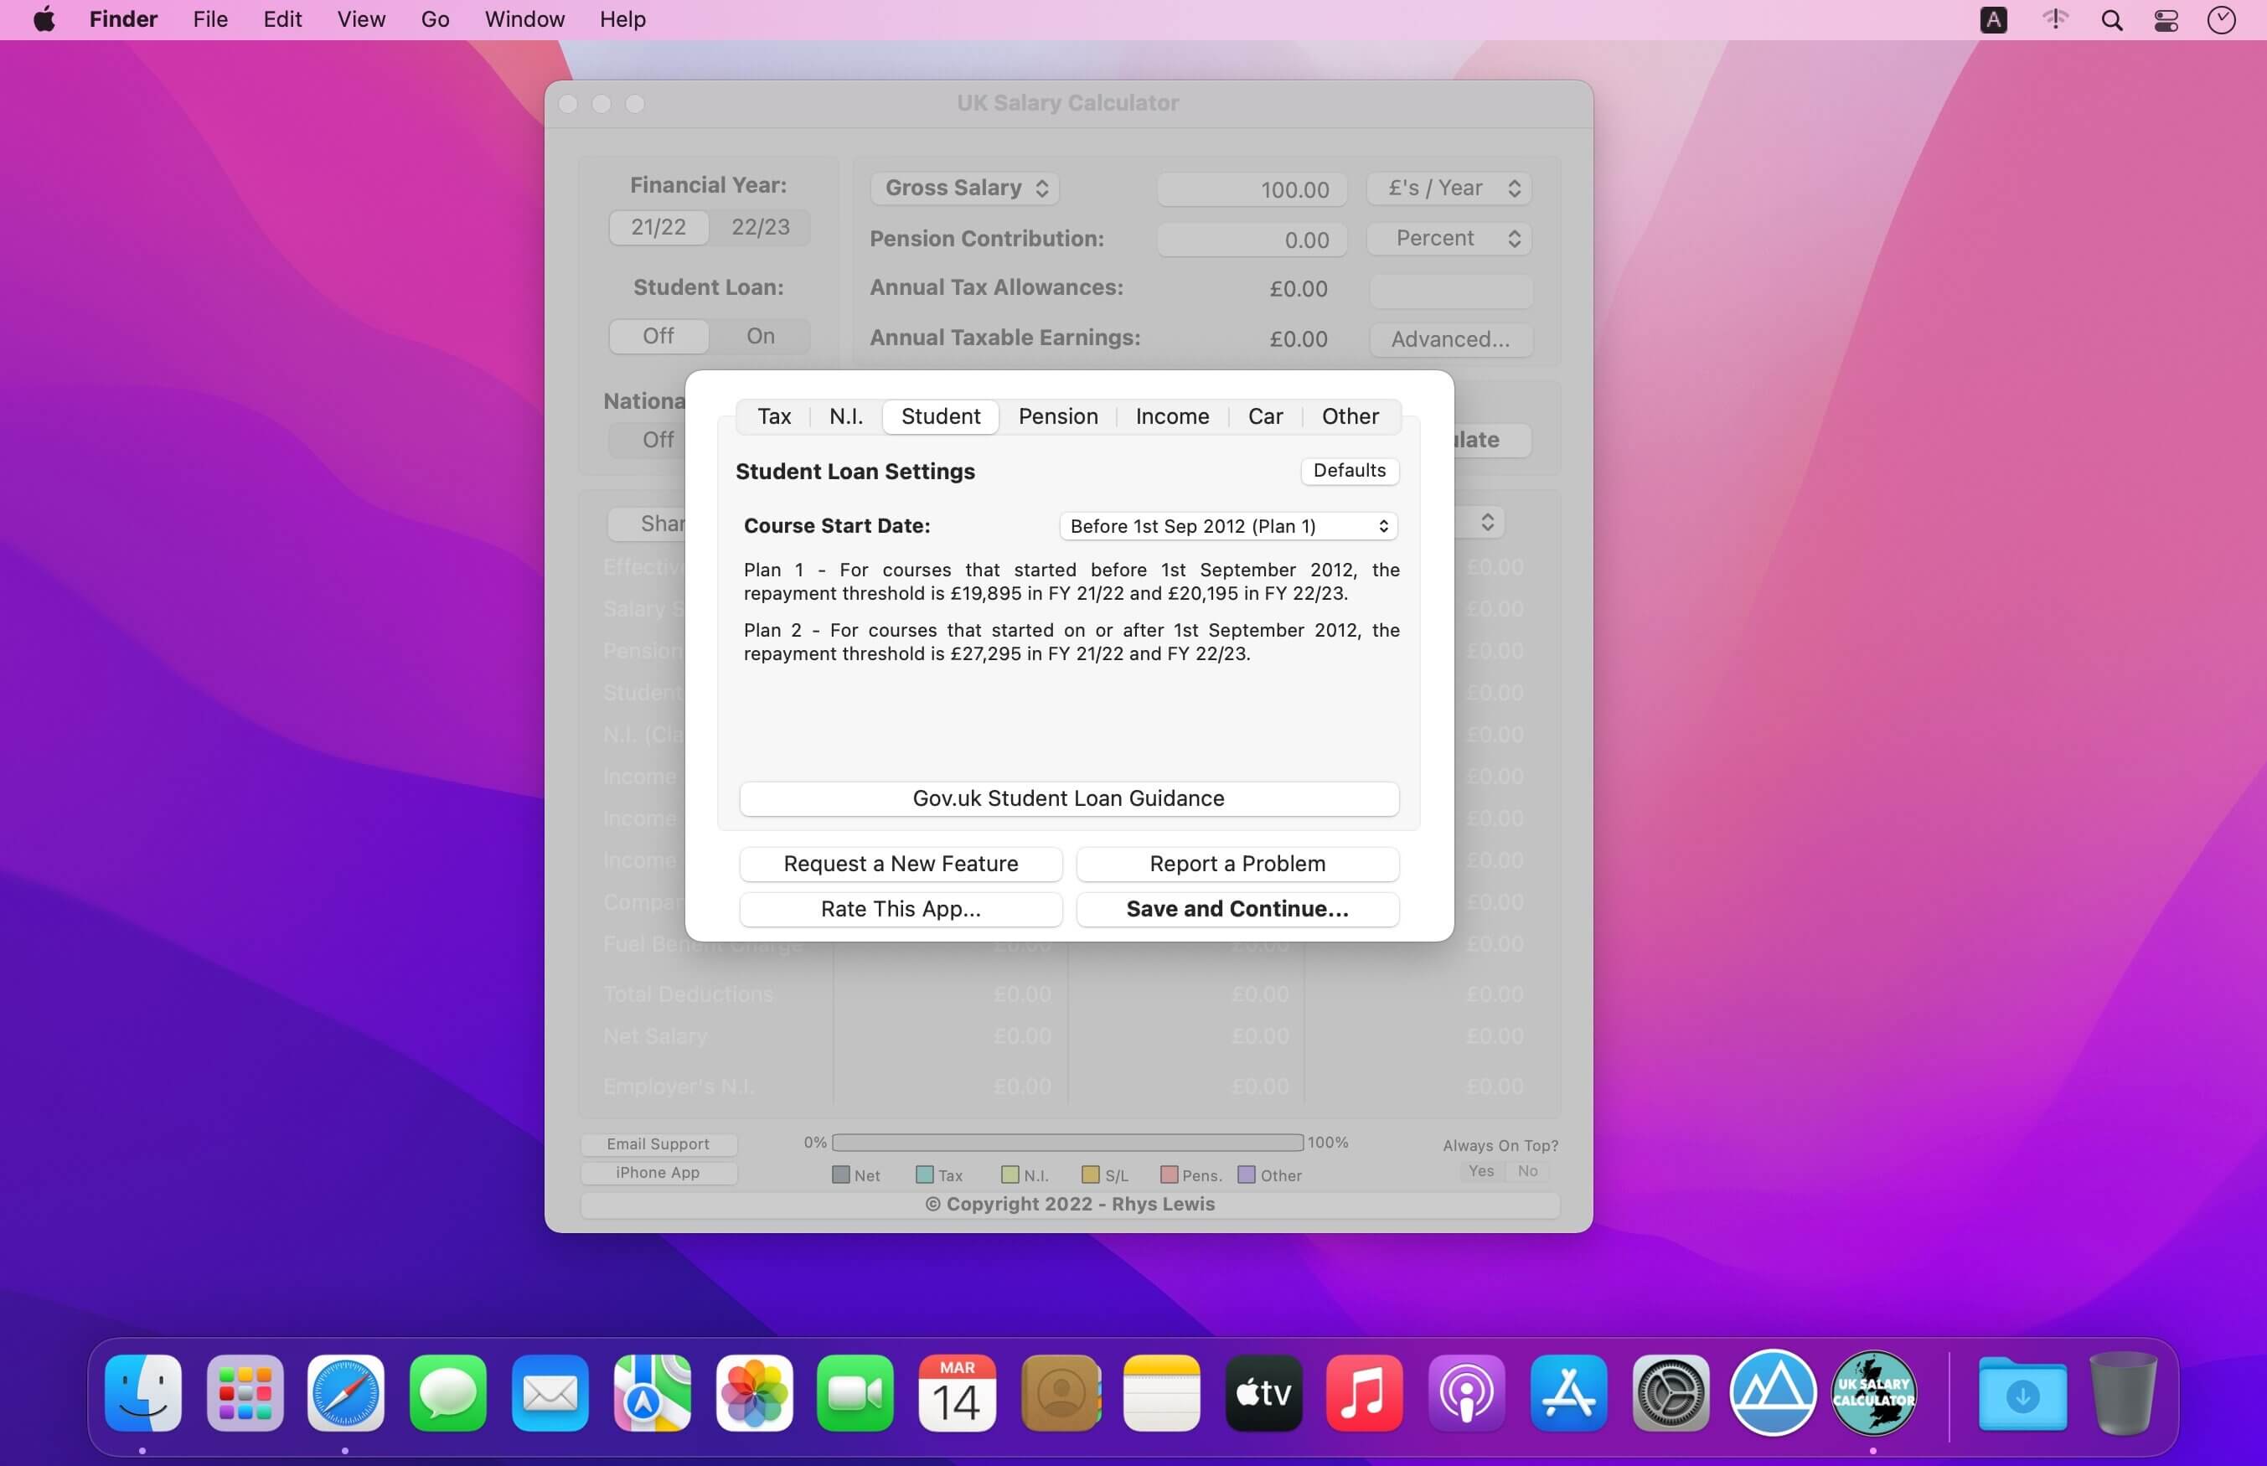Open Gov.uk Student Loan Guidance
2267x1466 pixels.
pyautogui.click(x=1069, y=798)
